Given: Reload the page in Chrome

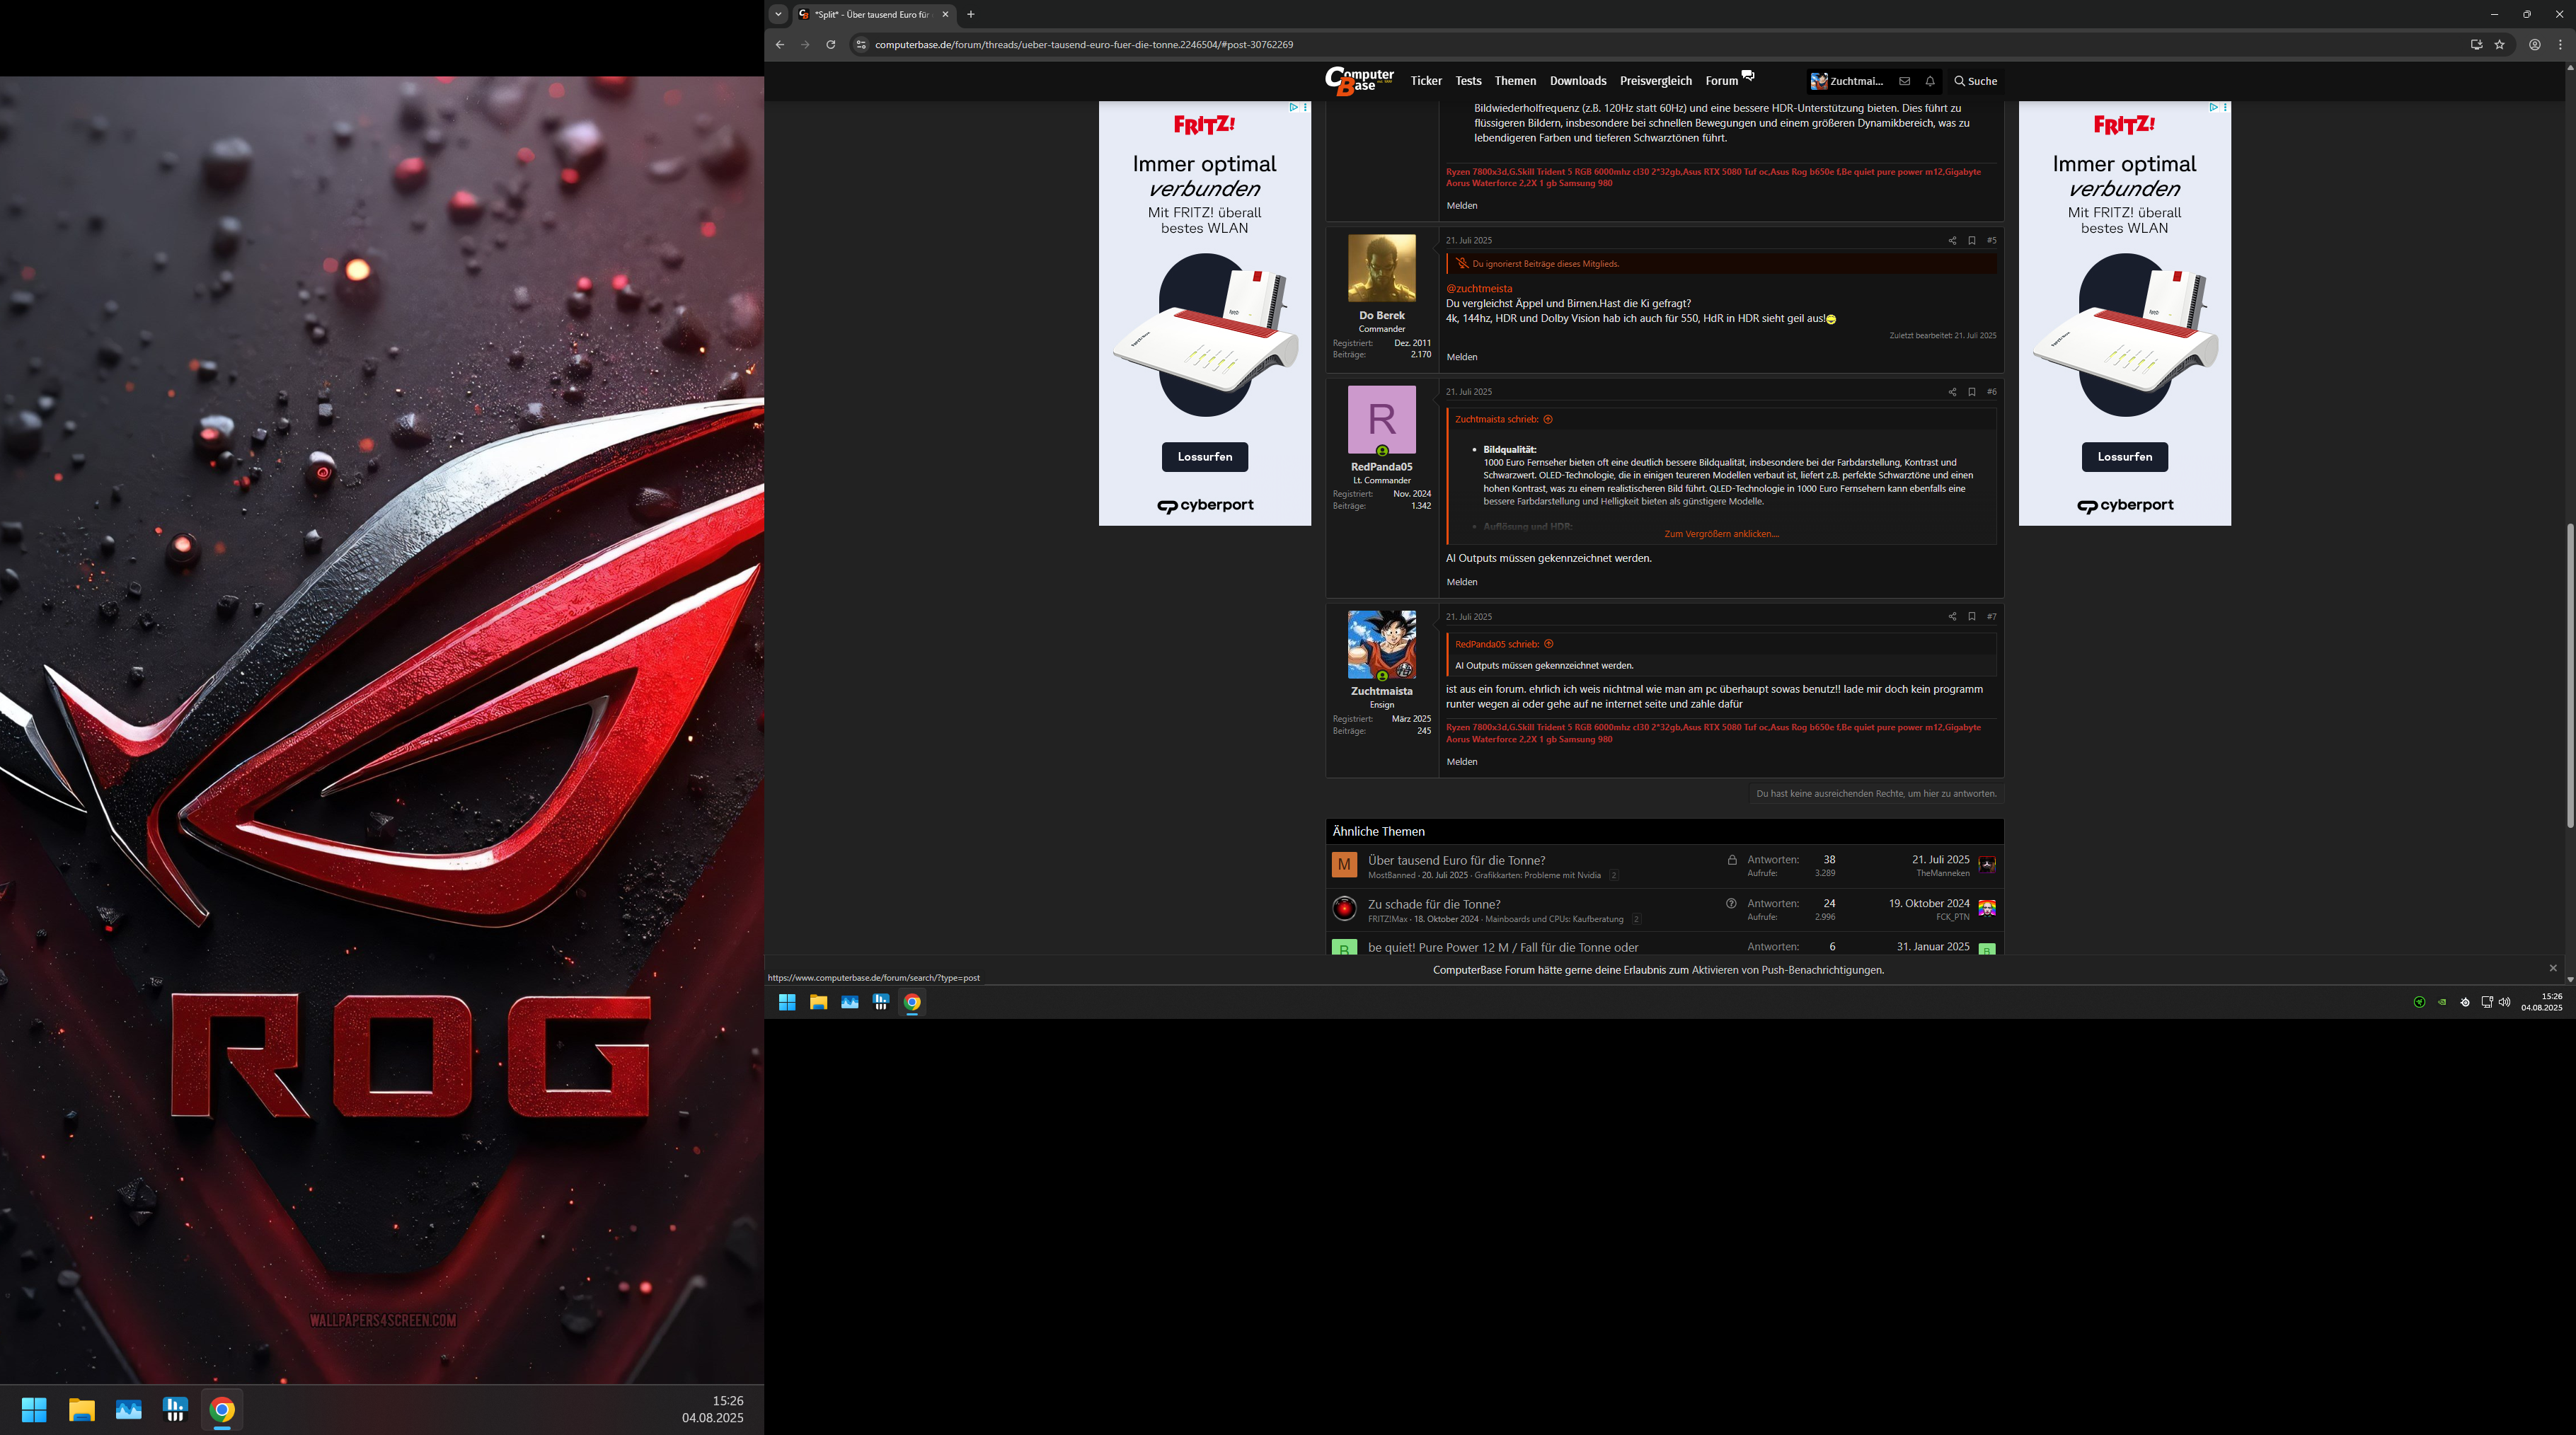Looking at the screenshot, I should point(830,45).
